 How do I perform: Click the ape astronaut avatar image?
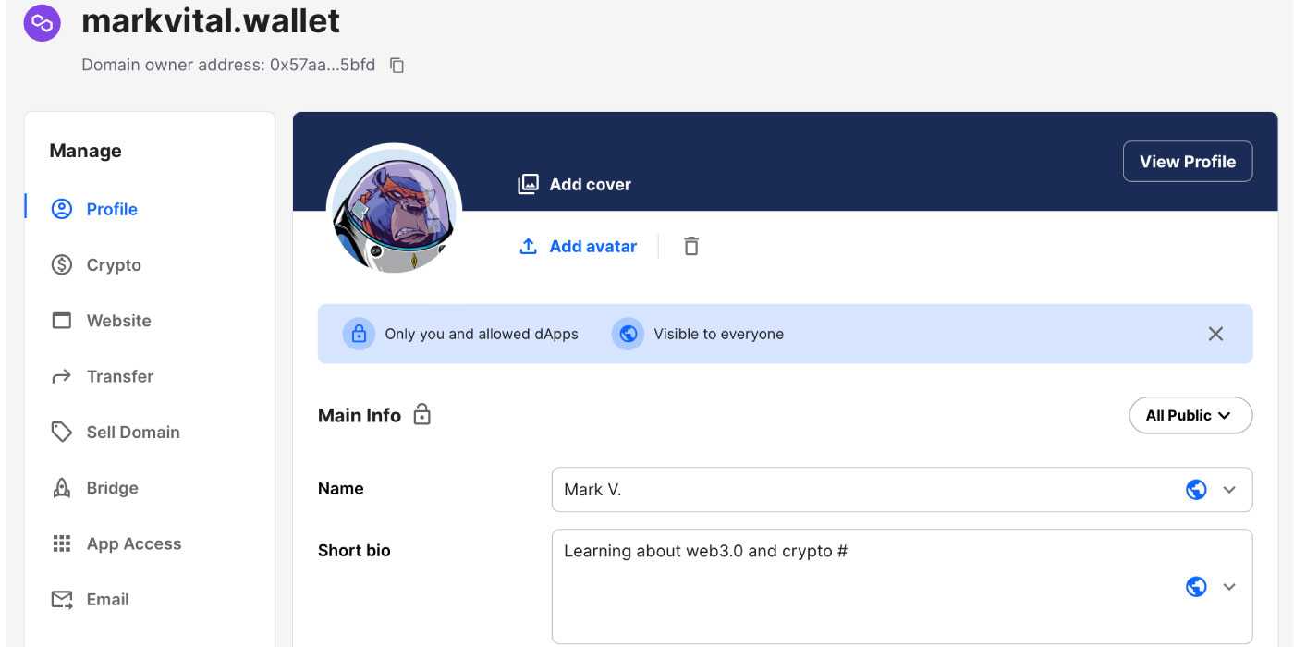click(394, 211)
